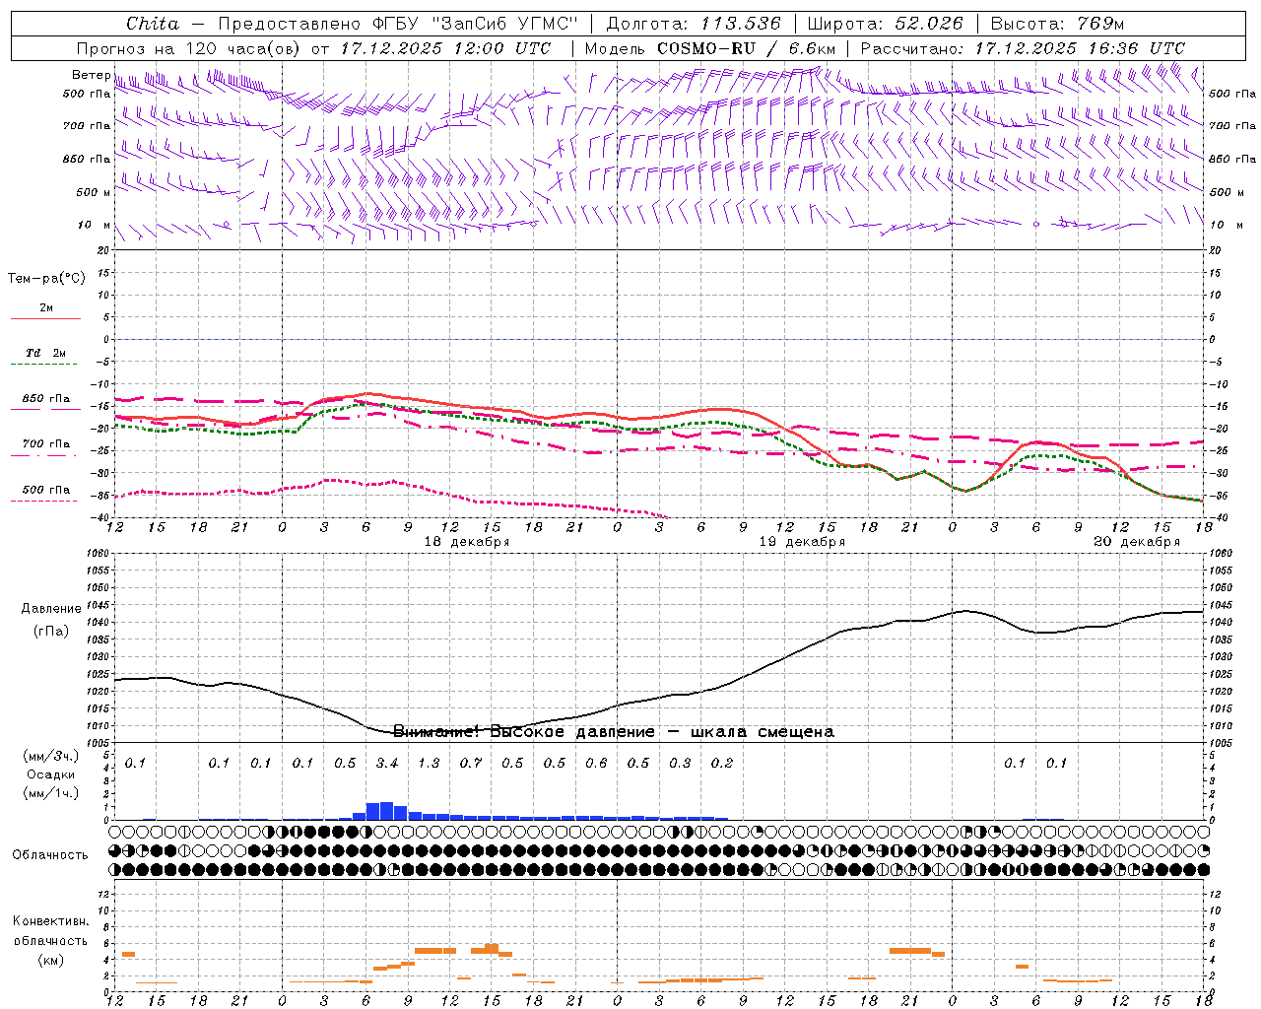Select the 3.4 precipitation value
The height and width of the screenshot is (1009, 1261).
[x=387, y=763]
